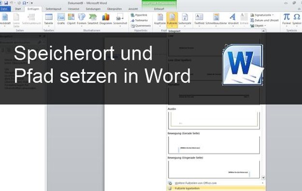Click the Omega symbol quick access icon

click(24, 3)
